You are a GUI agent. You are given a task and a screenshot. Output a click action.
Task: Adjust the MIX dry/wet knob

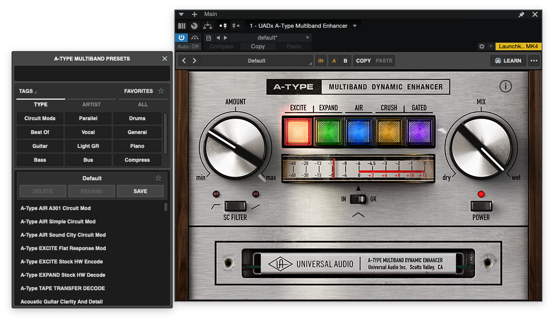coord(481,148)
